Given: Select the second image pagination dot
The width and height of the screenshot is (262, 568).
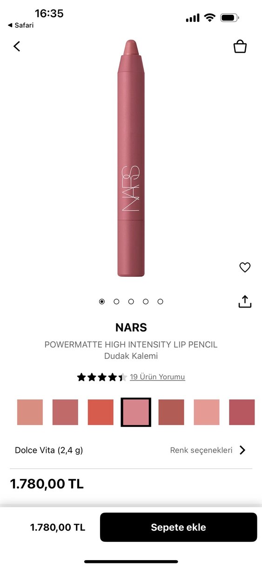Looking at the screenshot, I should [116, 301].
